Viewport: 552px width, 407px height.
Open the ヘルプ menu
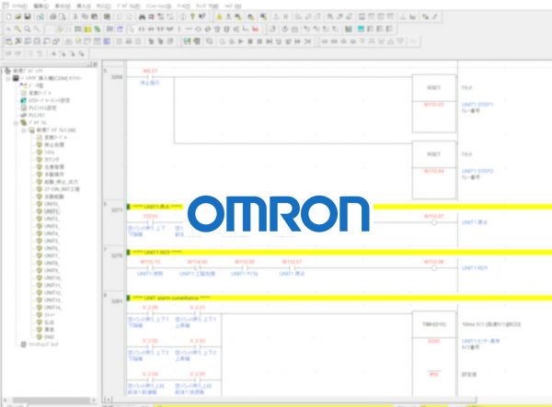point(233,6)
